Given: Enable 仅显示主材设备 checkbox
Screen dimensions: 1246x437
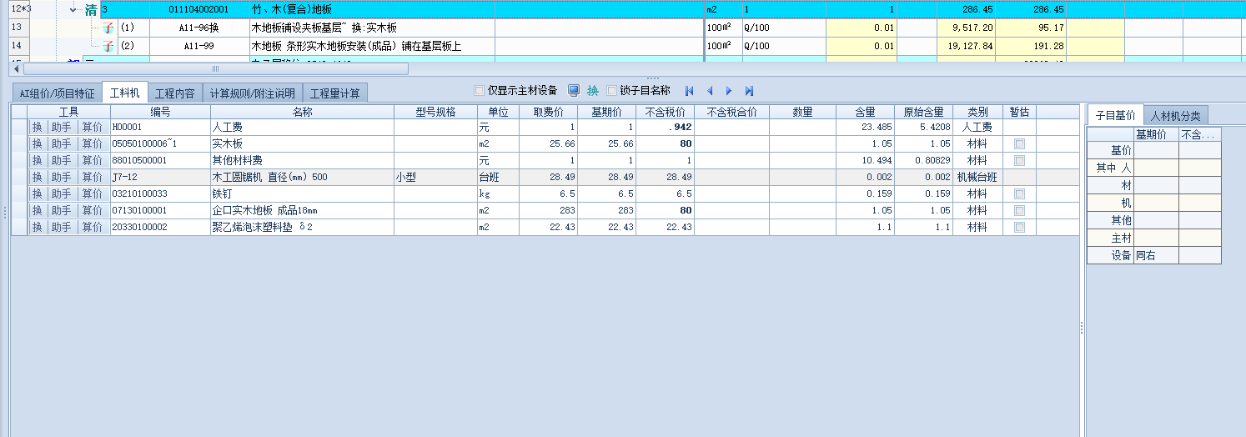Looking at the screenshot, I should click(479, 91).
